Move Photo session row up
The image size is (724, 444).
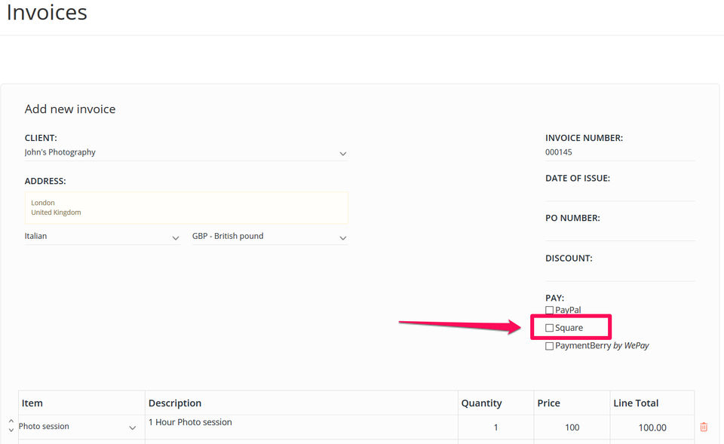click(11, 422)
